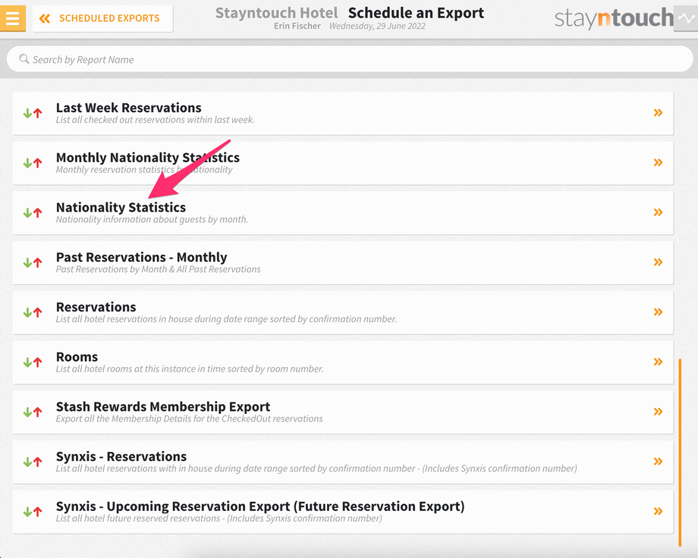Expand Stash Rewards Membership Export chevron
Viewport: 698px width, 558px height.
(658, 412)
